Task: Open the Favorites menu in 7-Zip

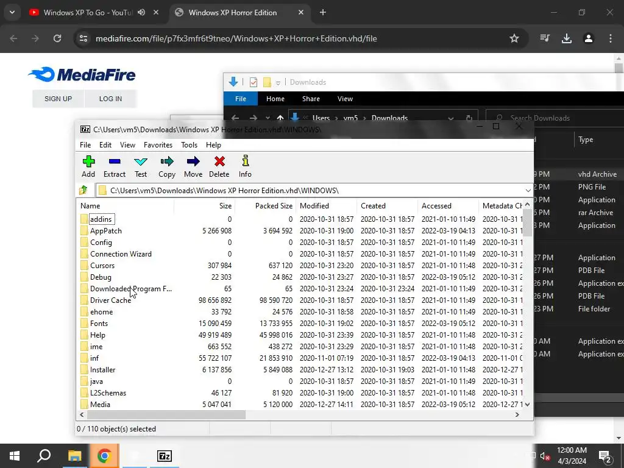Action: (158, 145)
